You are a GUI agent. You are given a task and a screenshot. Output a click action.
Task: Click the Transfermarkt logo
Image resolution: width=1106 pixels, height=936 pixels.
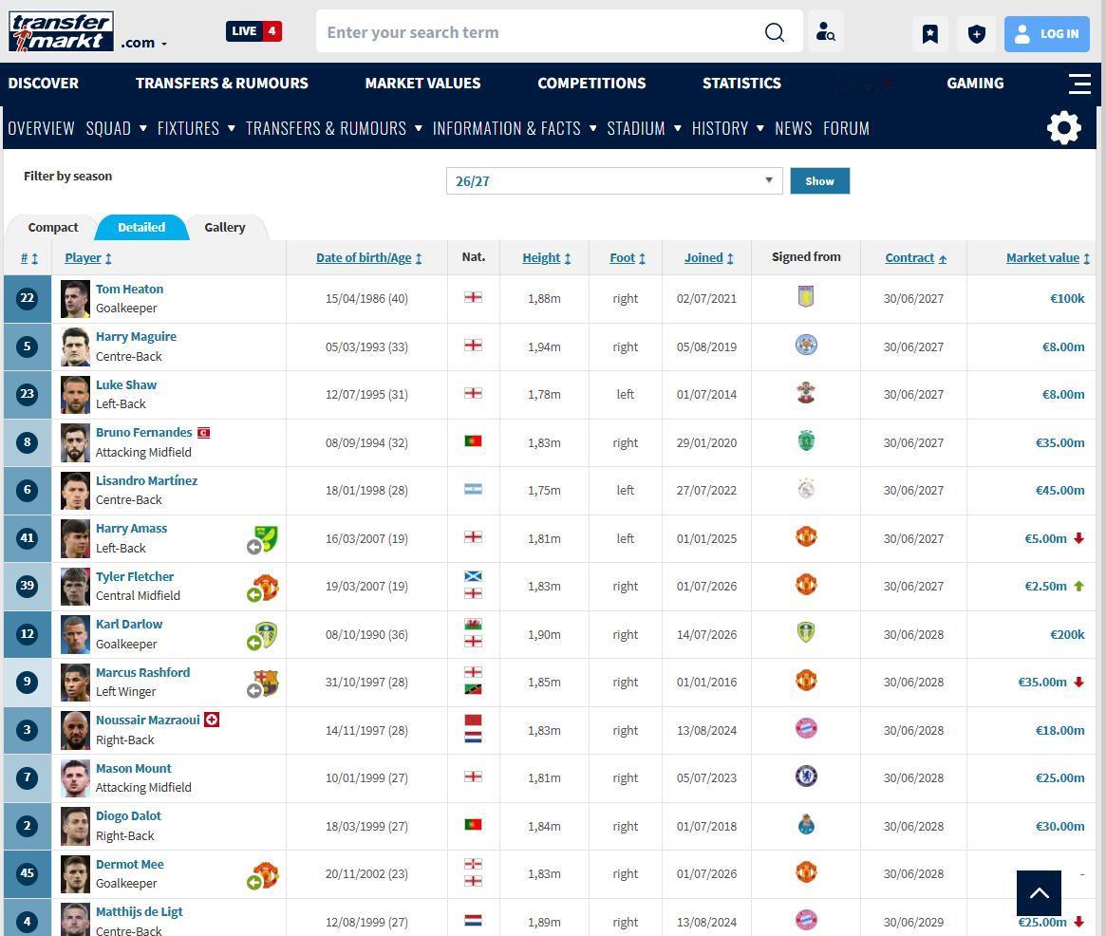tap(61, 31)
